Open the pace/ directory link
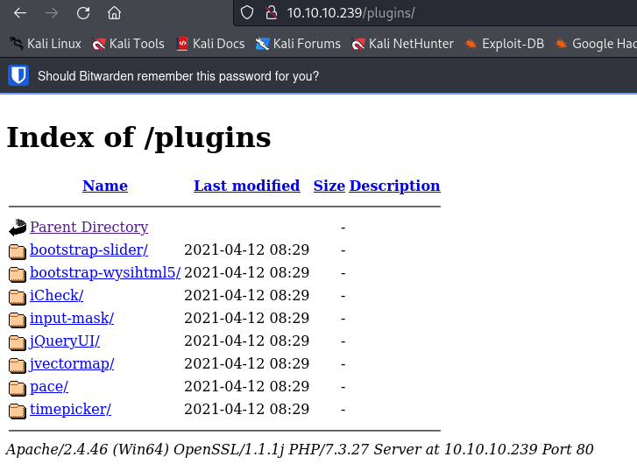Image resolution: width=637 pixels, height=471 pixels. coord(49,386)
